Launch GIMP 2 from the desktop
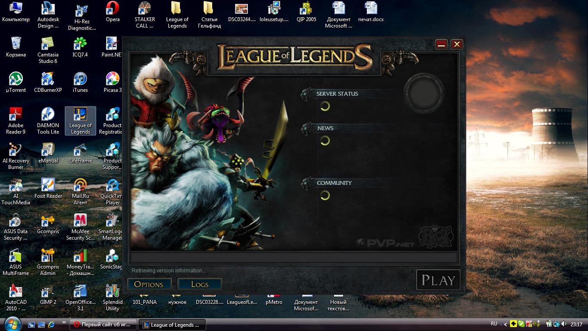This screenshot has height=331, width=588. (x=48, y=295)
